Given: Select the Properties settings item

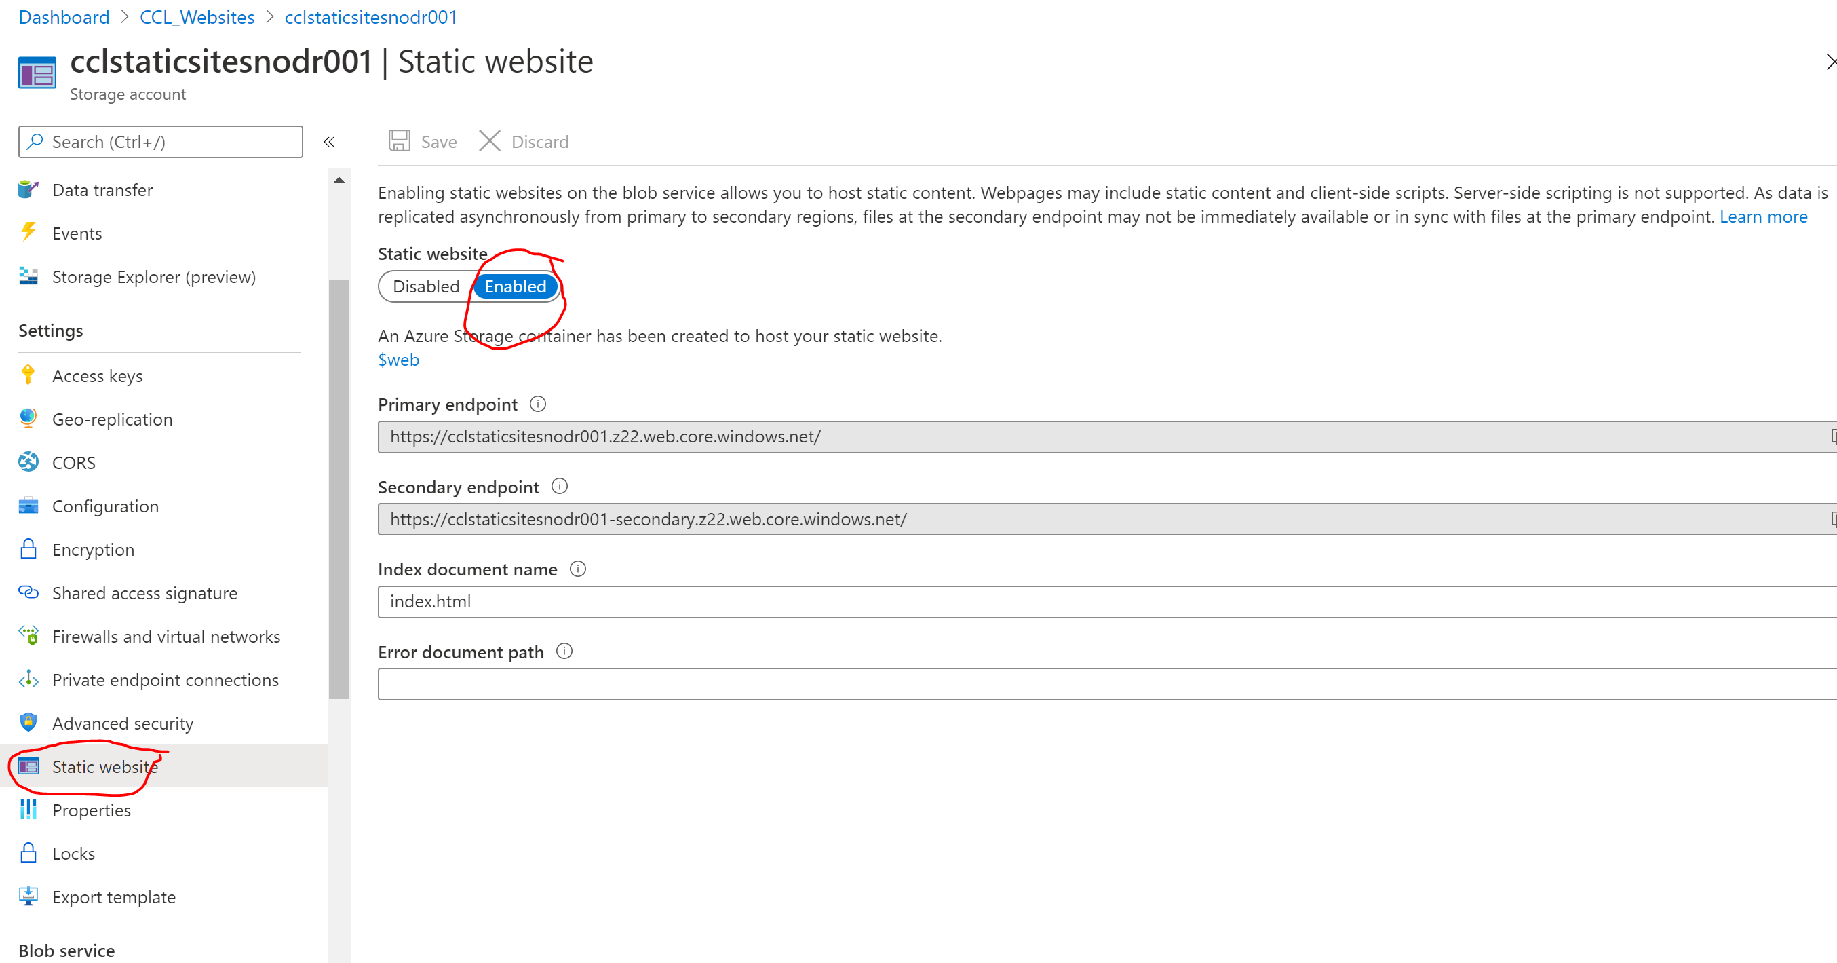Looking at the screenshot, I should coord(92,810).
